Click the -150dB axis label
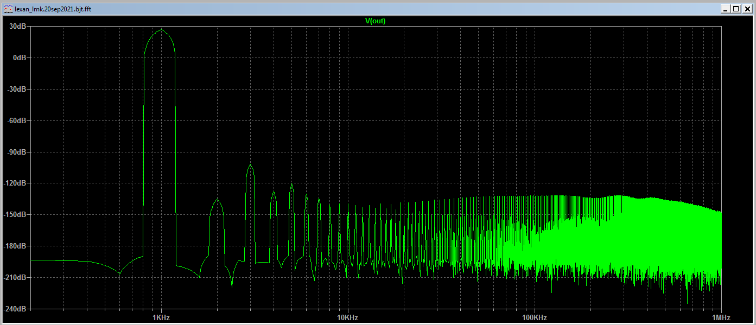This screenshot has width=756, height=325. pos(15,215)
